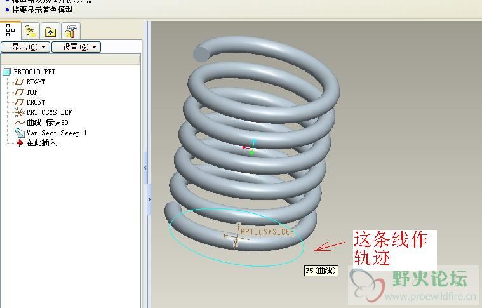482x308 pixels.
Task: Click the 在此插入 insert marker
Action: point(41,143)
